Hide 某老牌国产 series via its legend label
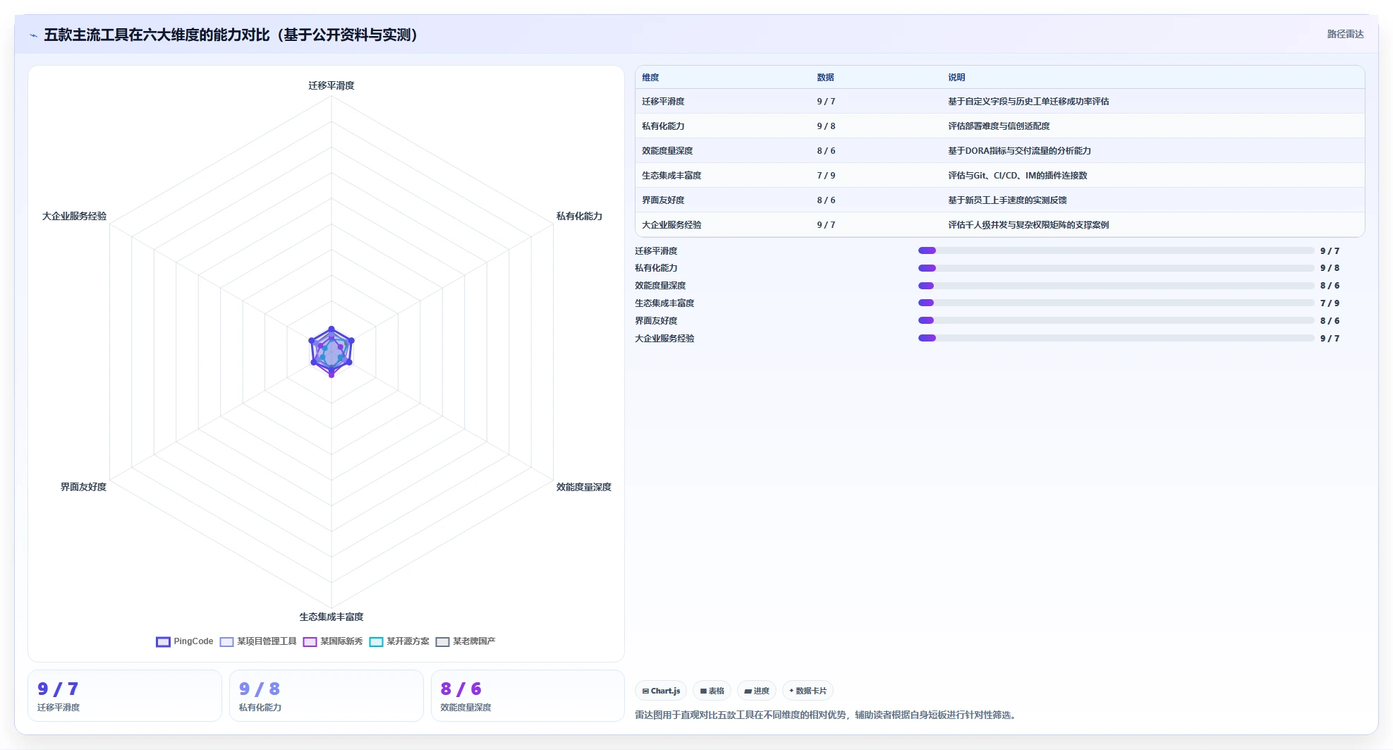Screen dimensions: 1393x750 coord(474,641)
